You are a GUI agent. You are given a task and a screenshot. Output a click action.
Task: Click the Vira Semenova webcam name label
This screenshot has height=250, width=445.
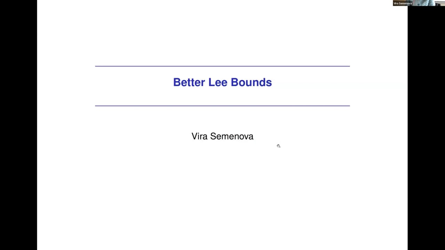pos(403,3)
